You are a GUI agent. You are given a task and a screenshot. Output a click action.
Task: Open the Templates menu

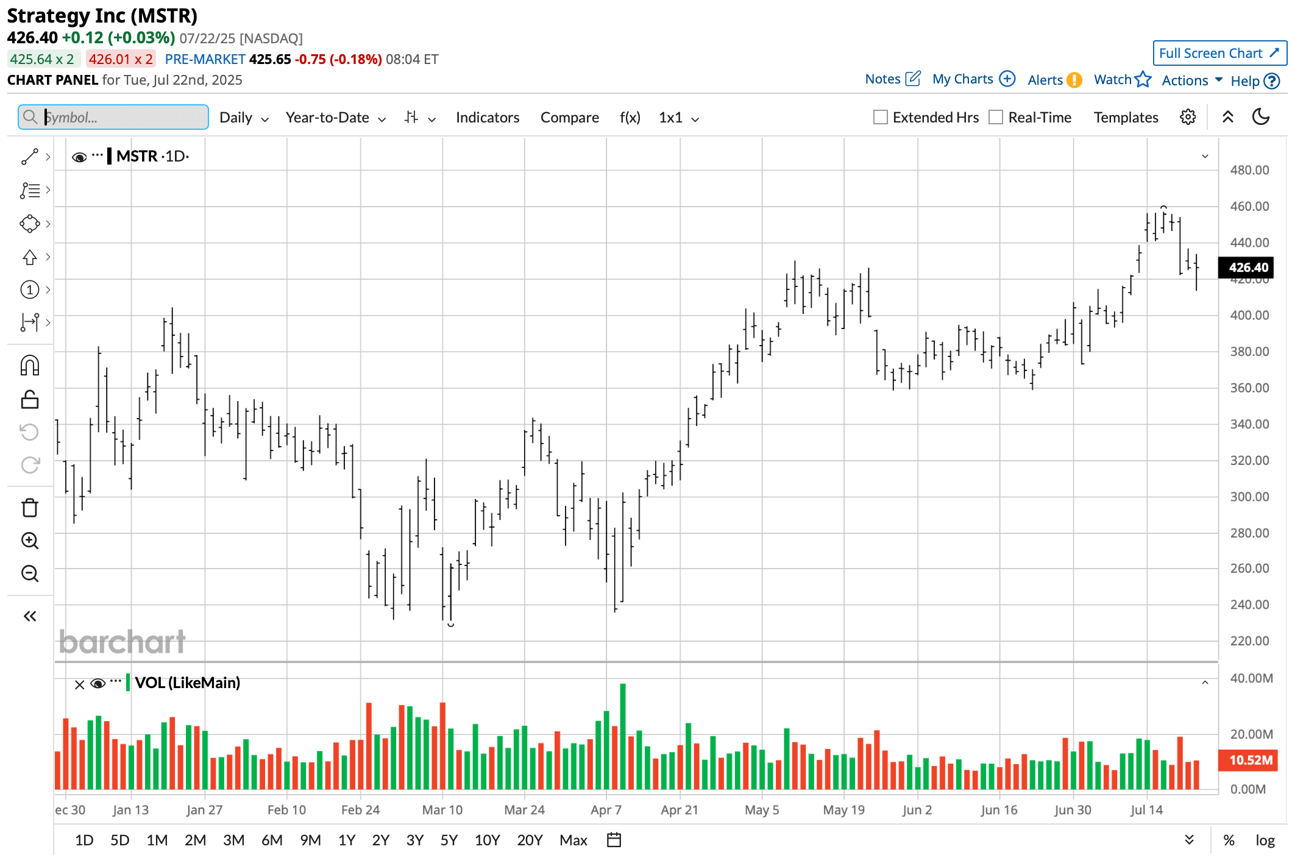[1126, 118]
